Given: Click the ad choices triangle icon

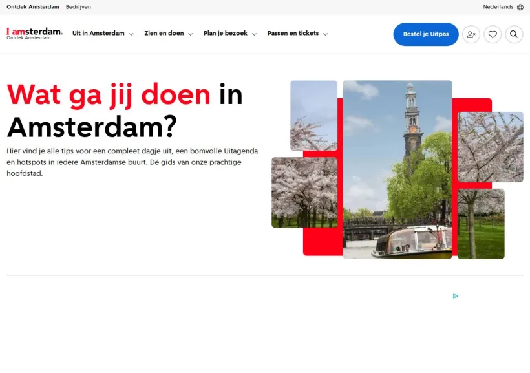Looking at the screenshot, I should pos(455,296).
